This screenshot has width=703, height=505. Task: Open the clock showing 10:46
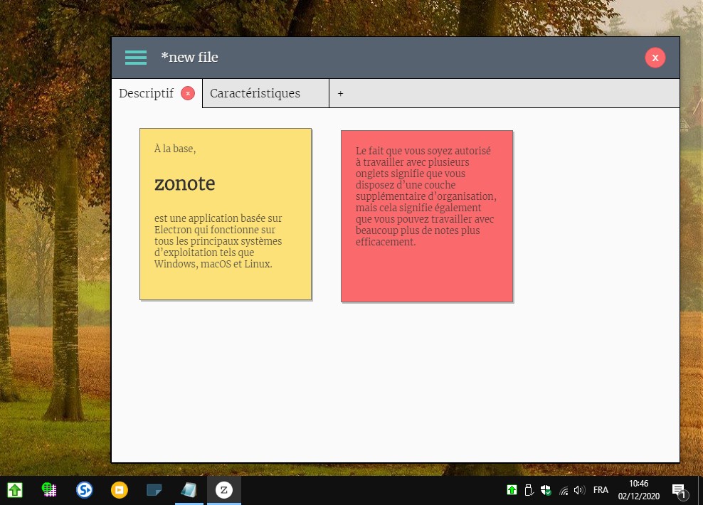[x=639, y=490]
